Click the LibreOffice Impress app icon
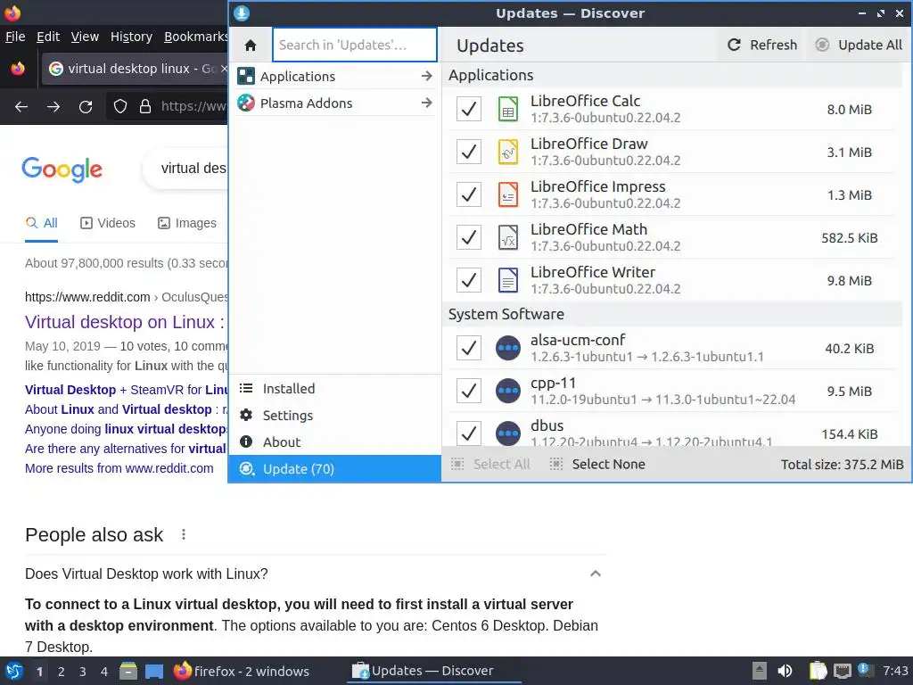The width and height of the screenshot is (913, 685). [507, 195]
